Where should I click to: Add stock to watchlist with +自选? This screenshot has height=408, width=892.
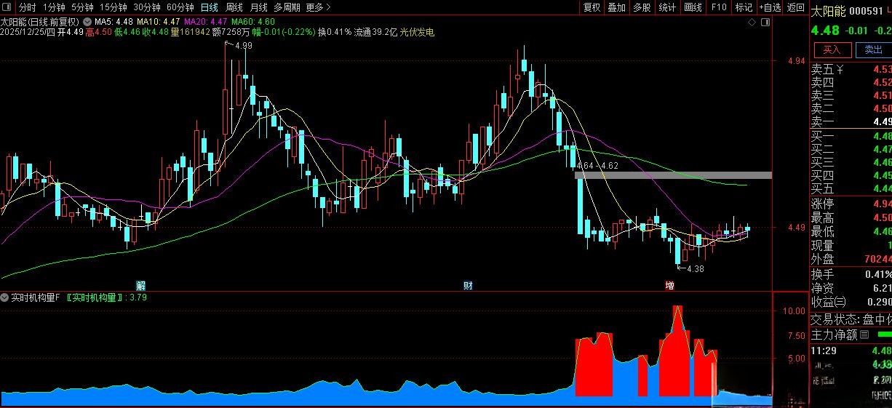(770, 7)
